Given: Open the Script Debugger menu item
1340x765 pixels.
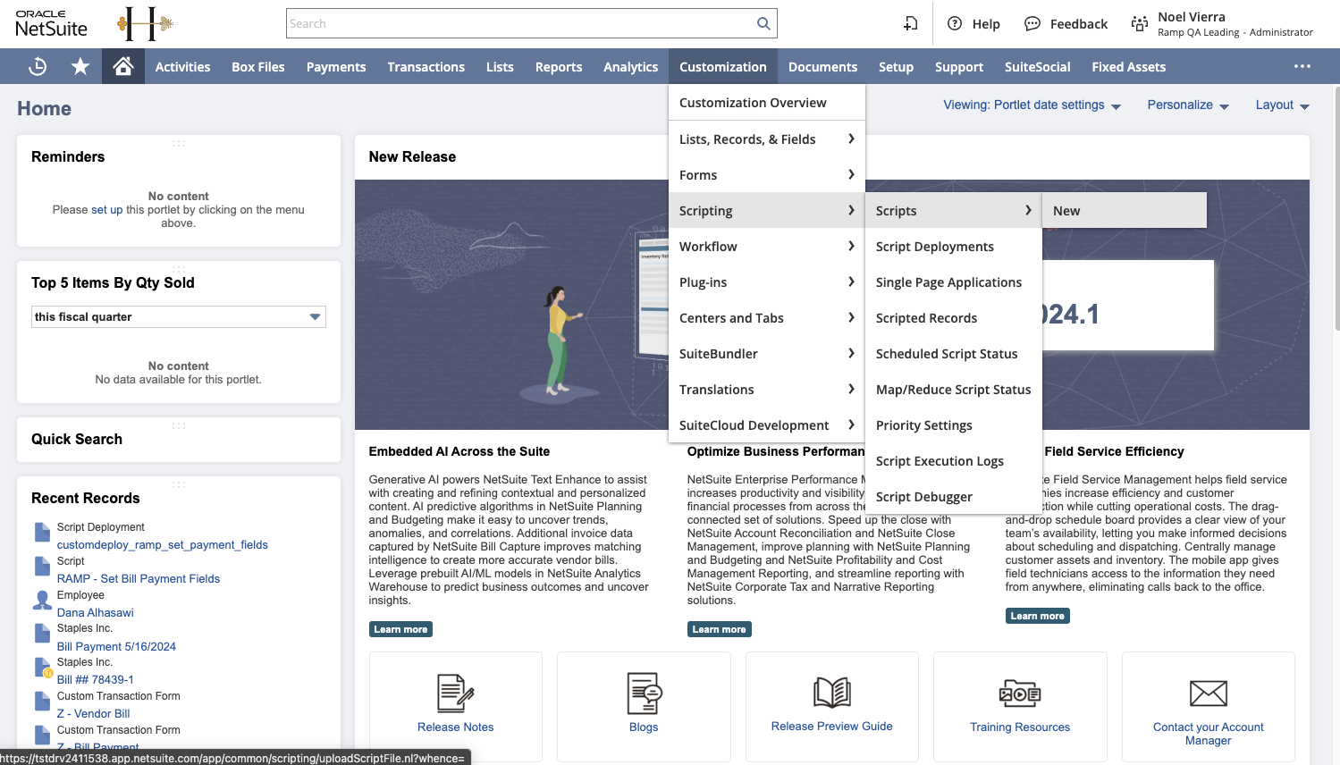Looking at the screenshot, I should (953, 496).
